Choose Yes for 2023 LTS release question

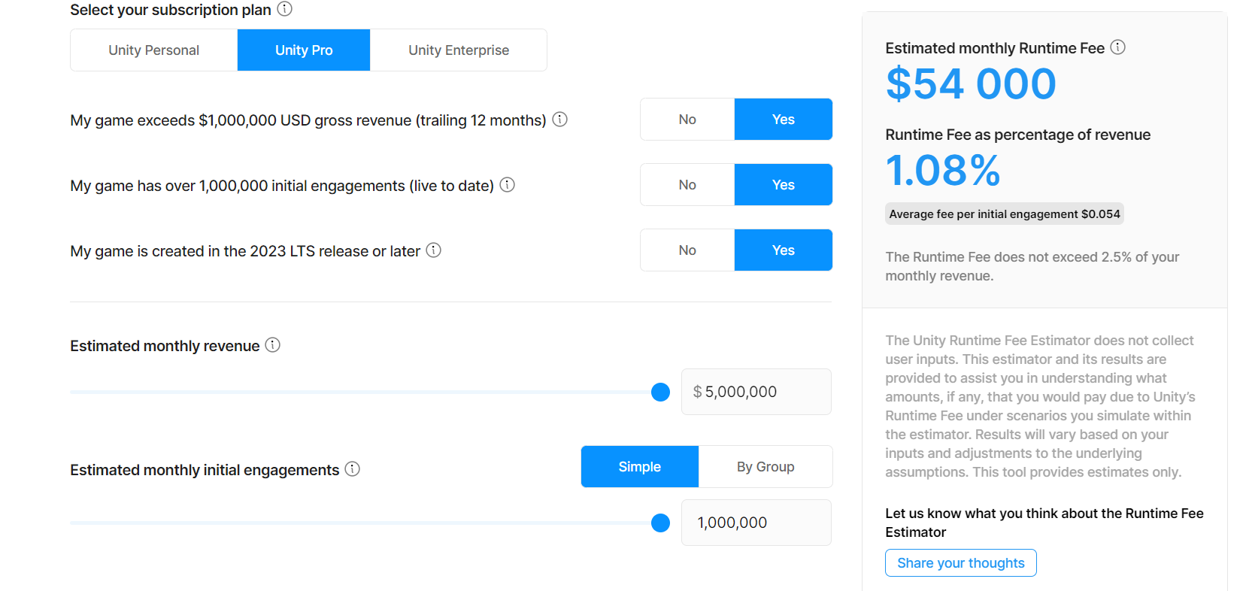click(x=784, y=250)
